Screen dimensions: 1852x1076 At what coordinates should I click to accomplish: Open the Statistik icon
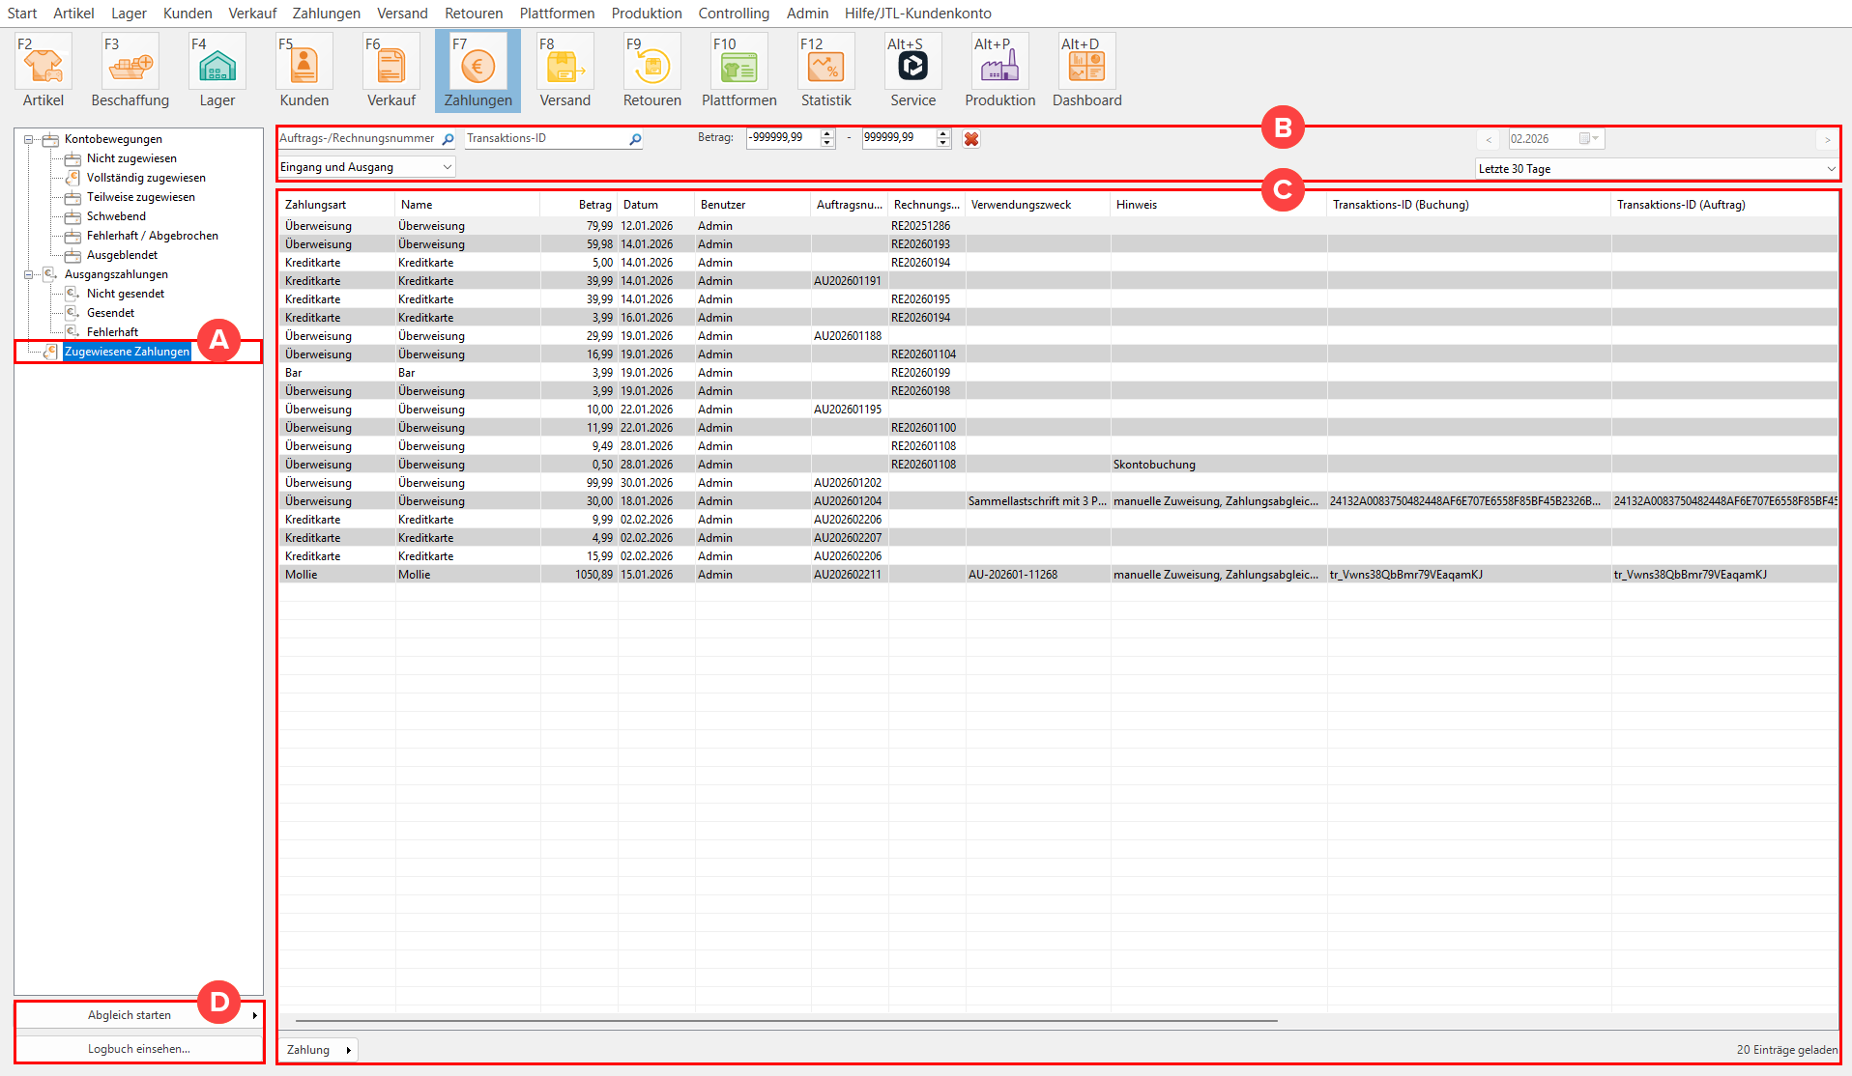[x=826, y=66]
